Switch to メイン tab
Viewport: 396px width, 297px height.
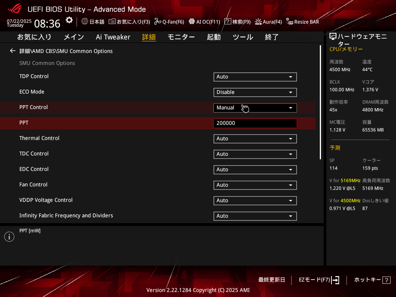click(74, 37)
